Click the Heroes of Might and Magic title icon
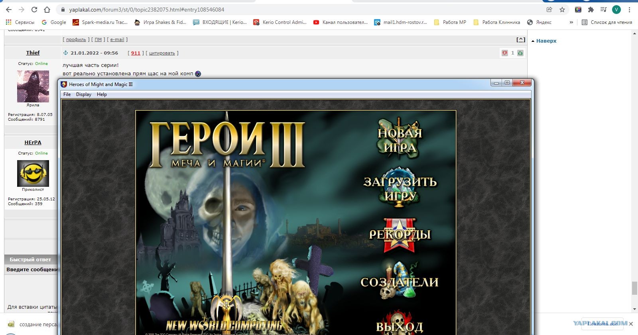This screenshot has height=335, width=638. click(x=64, y=84)
